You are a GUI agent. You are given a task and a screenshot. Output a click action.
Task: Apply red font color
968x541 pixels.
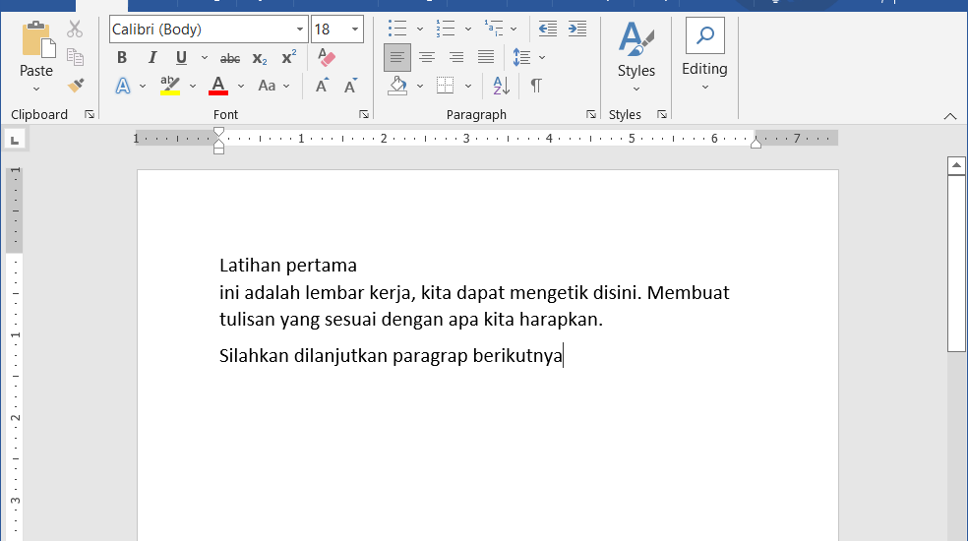218,86
